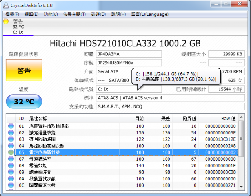Screen dimensions: 251x196
Task: Click the power-on hours field 15544 小時
Action: point(227,89)
